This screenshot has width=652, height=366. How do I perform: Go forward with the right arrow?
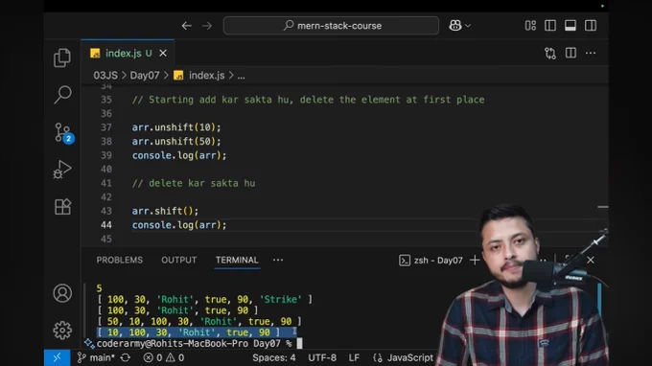point(207,26)
